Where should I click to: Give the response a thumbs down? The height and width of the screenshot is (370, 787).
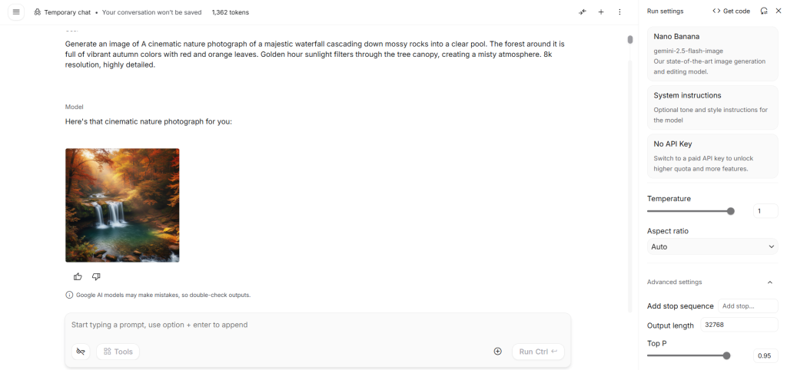(x=96, y=276)
